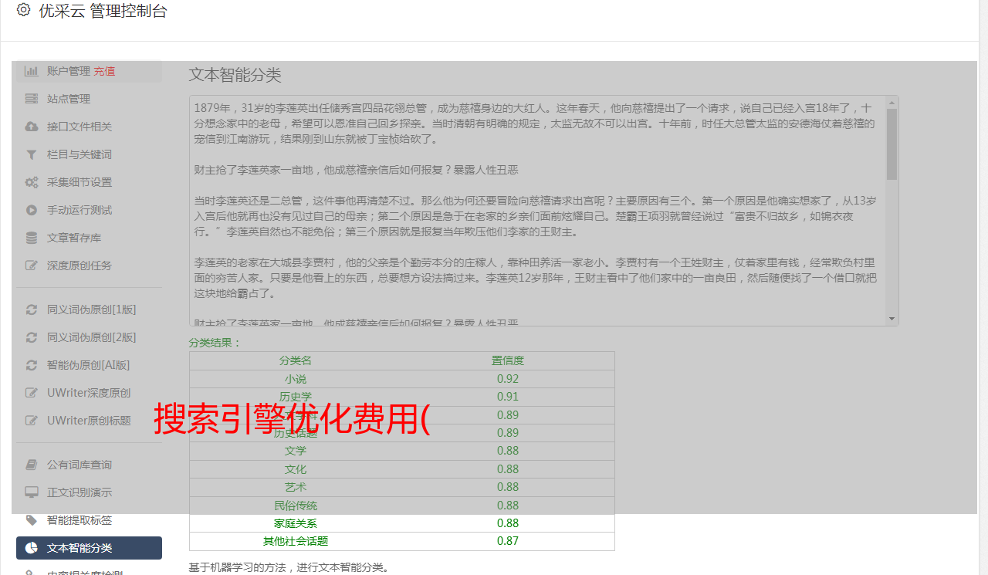Click the refresh icon for 同义词伪原创[1版]

point(31,309)
